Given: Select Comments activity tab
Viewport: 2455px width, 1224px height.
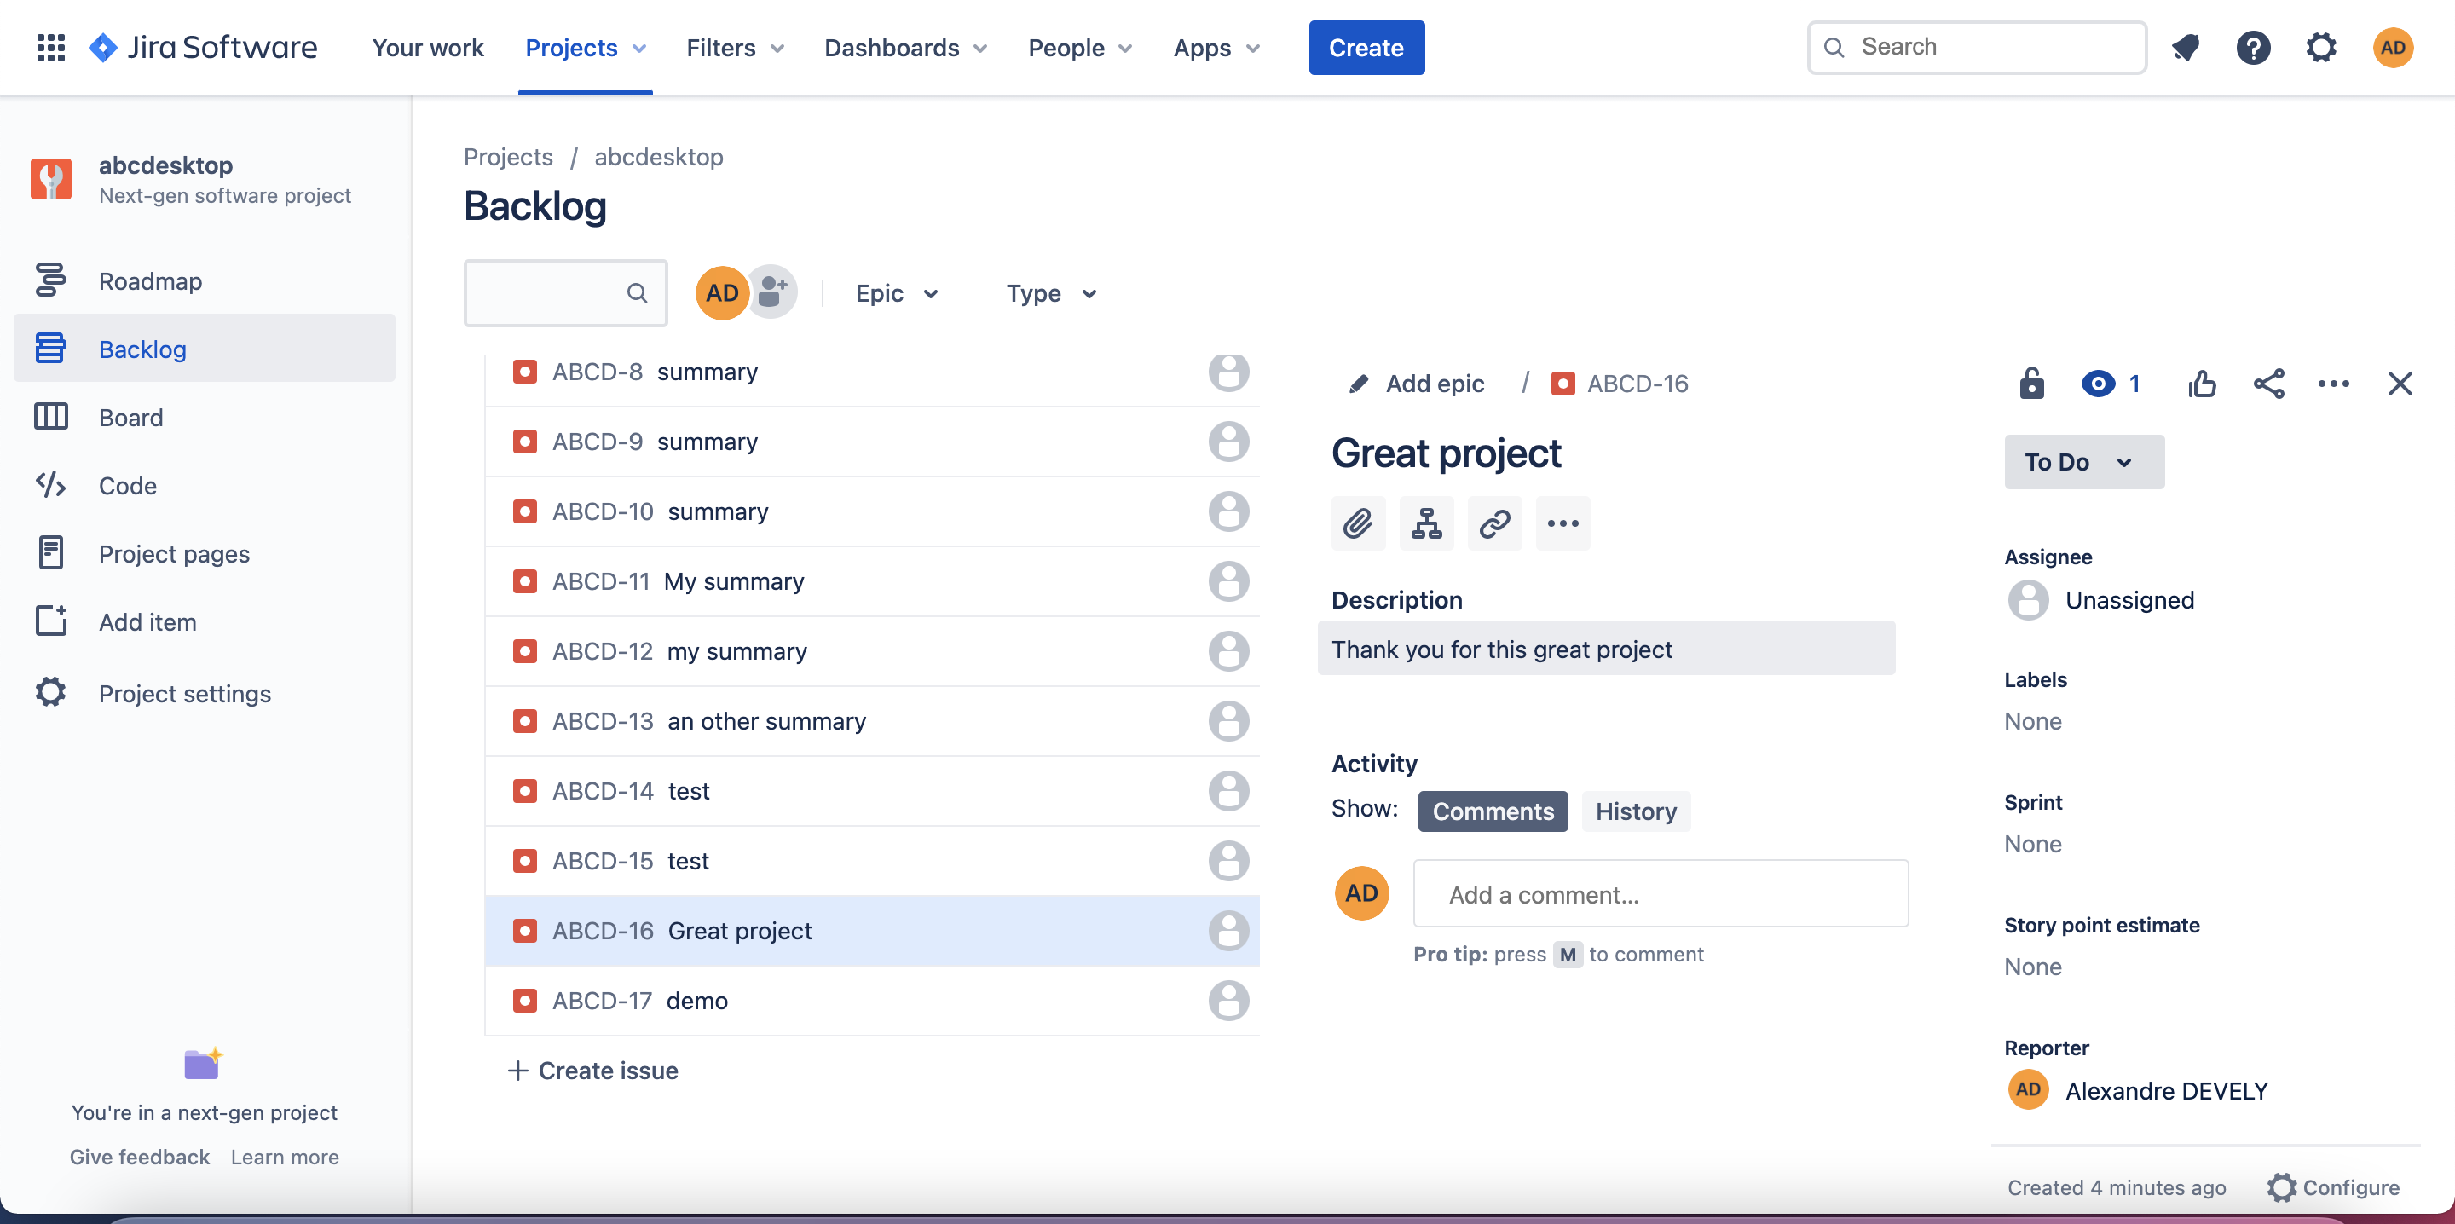Looking at the screenshot, I should 1491,811.
